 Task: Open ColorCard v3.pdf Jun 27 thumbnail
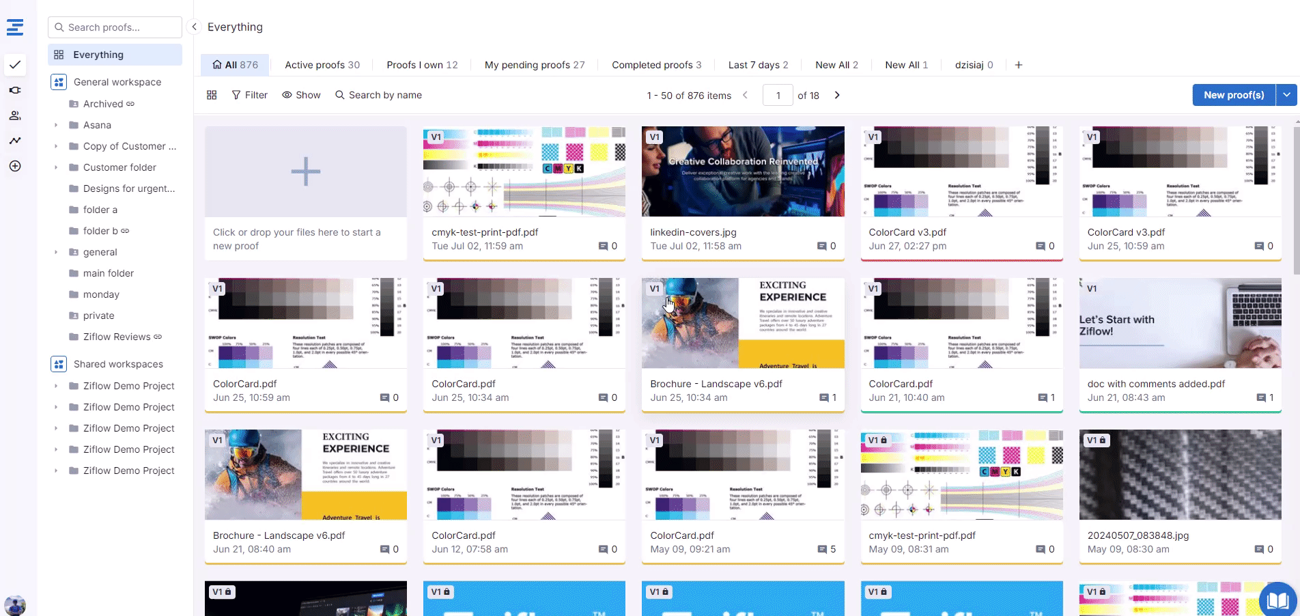[x=961, y=171]
